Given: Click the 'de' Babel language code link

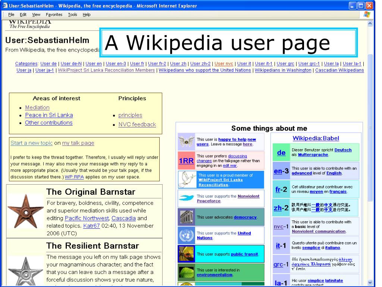Looking at the screenshot, I should (x=281, y=153).
